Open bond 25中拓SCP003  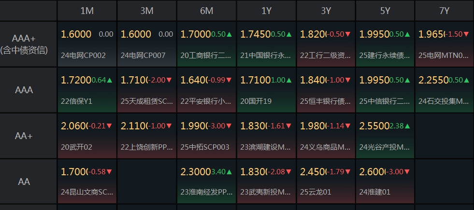tap(205, 147)
